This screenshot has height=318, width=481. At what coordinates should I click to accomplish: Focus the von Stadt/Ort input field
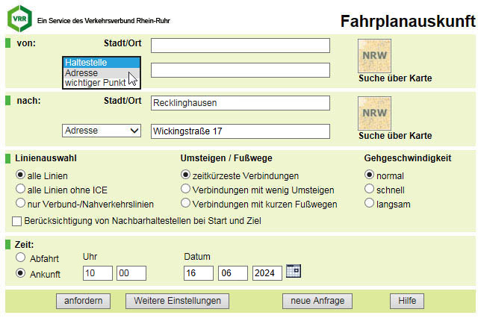[241, 46]
